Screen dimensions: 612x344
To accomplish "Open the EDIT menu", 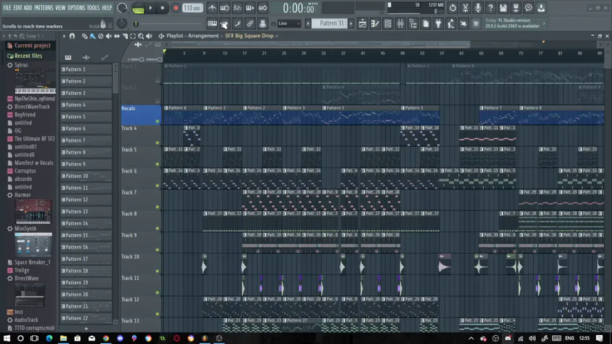I will pyautogui.click(x=18, y=7).
